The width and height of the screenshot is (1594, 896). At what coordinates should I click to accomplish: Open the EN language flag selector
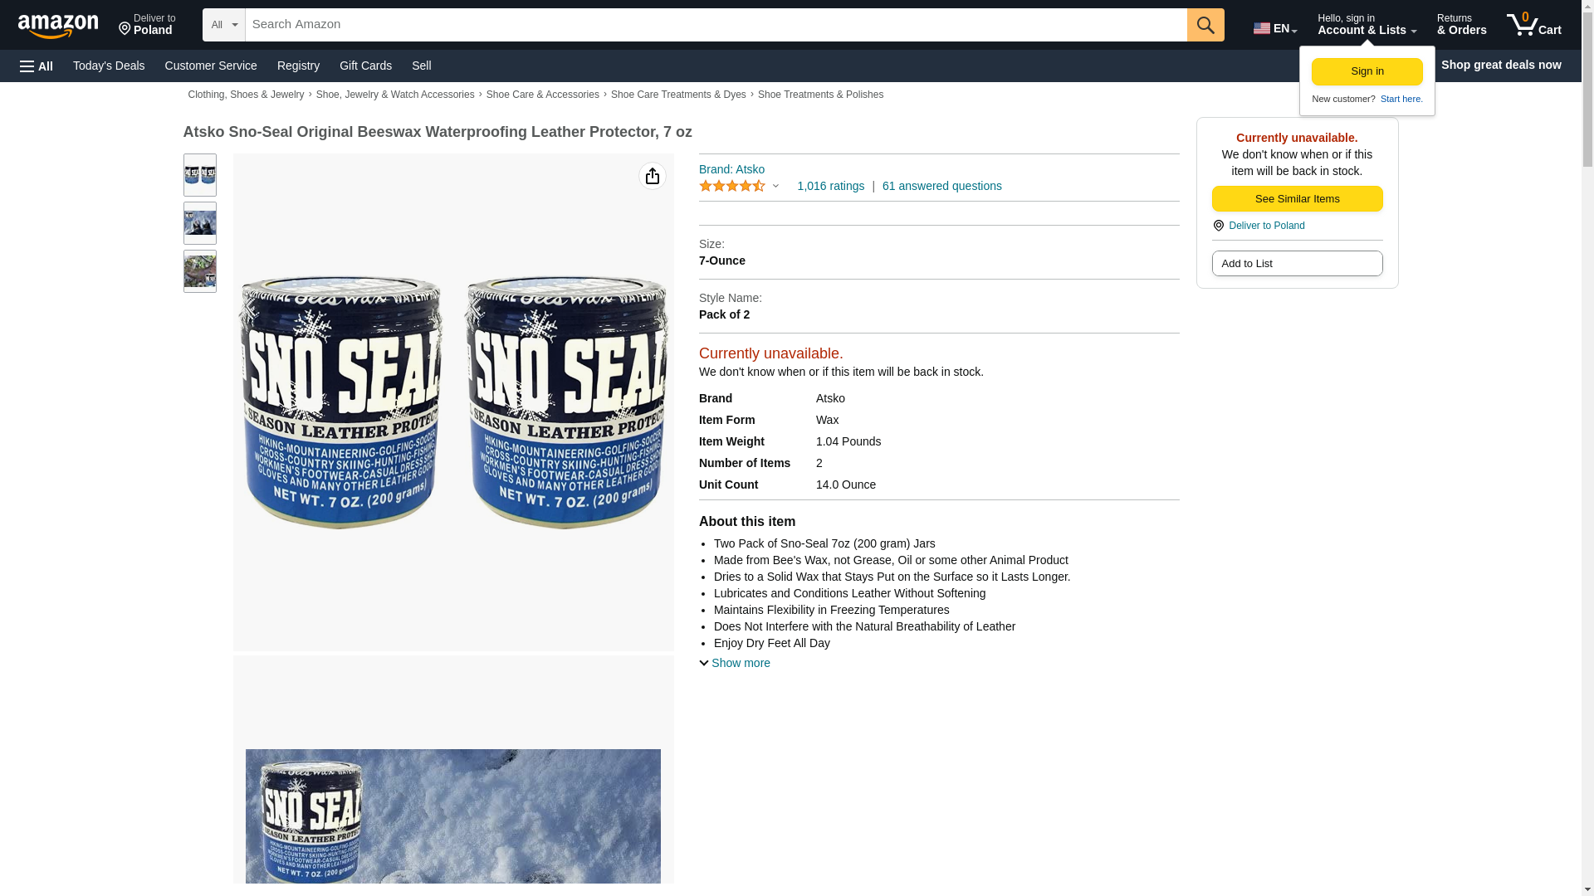1274,28
